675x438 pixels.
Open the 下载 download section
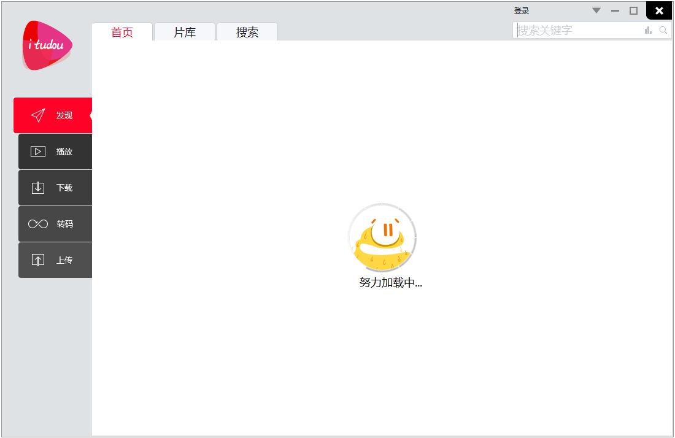point(55,188)
